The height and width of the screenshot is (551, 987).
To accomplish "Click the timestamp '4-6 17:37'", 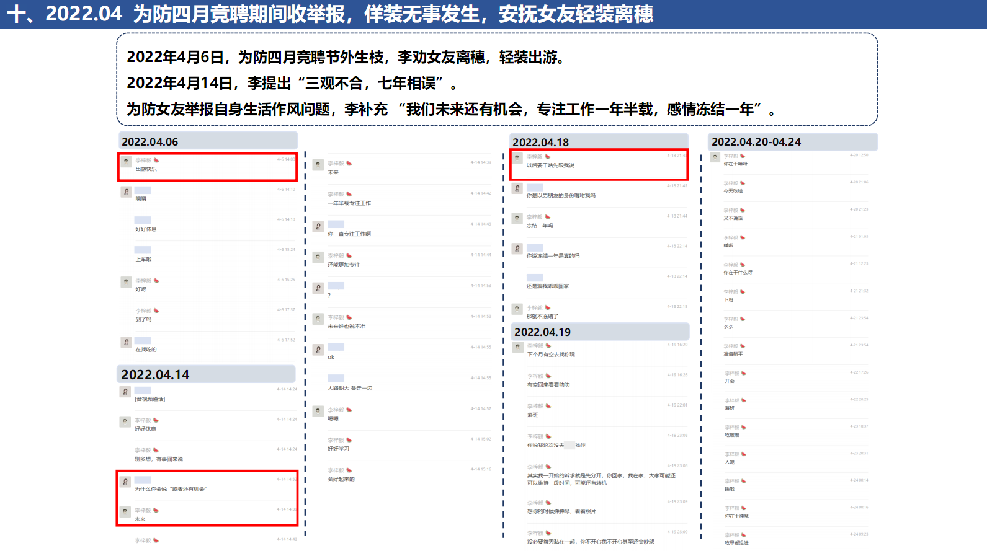I will (x=286, y=310).
